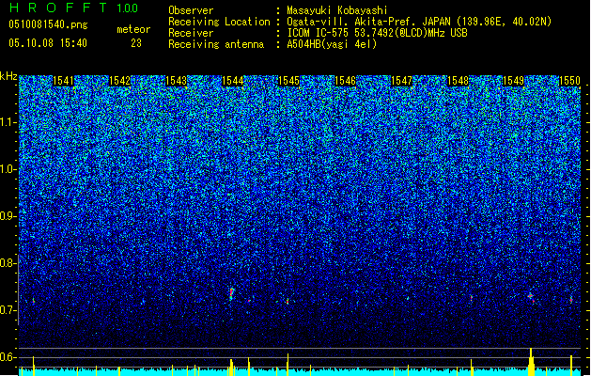
Task: Click the 1541 time marker label
Action: (x=63, y=81)
